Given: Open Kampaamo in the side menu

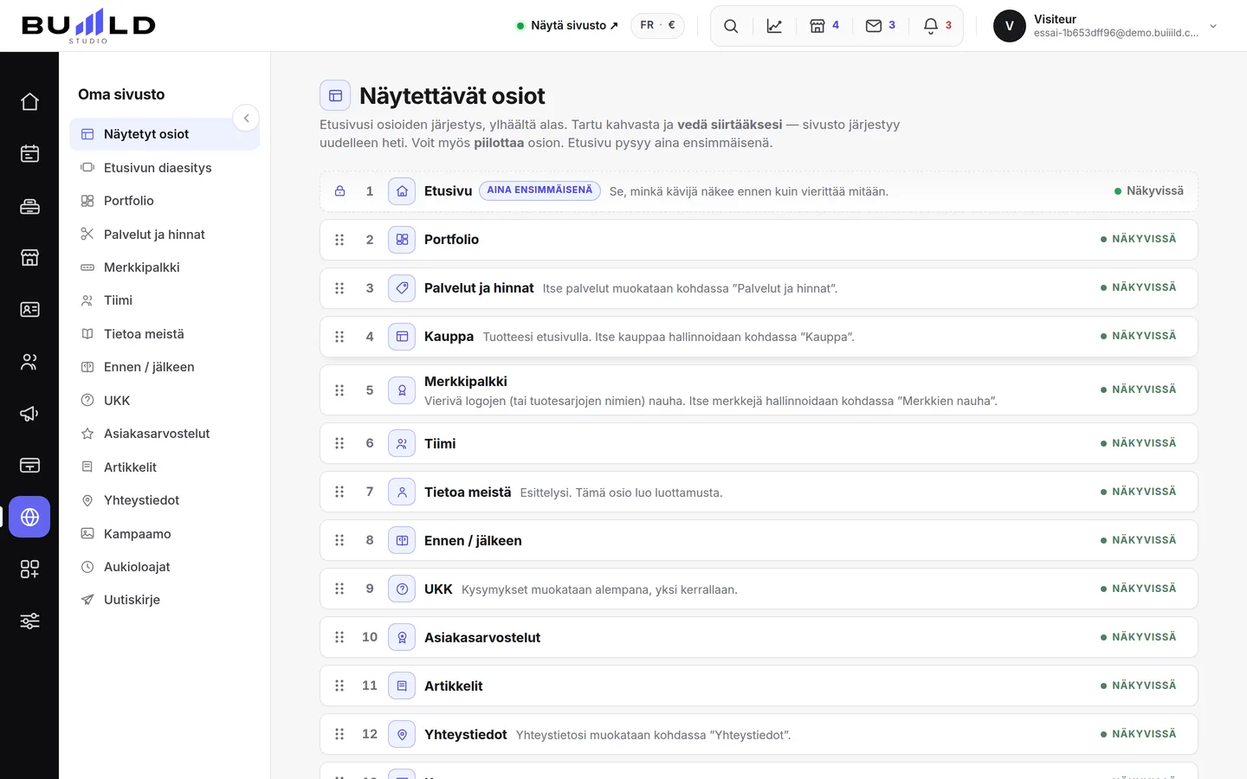Looking at the screenshot, I should point(165,534).
